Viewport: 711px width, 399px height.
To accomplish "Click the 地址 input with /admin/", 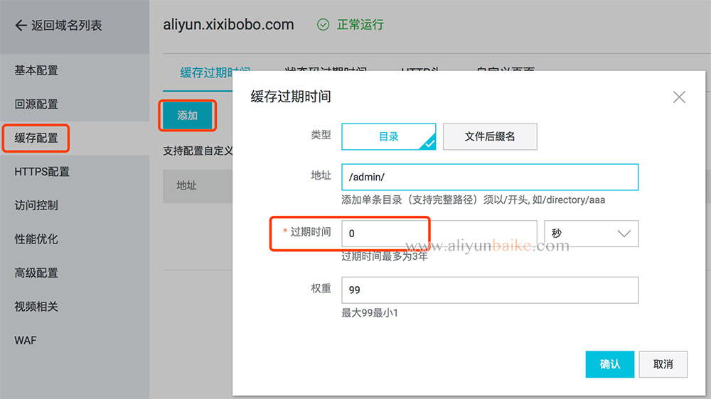I will point(490,177).
